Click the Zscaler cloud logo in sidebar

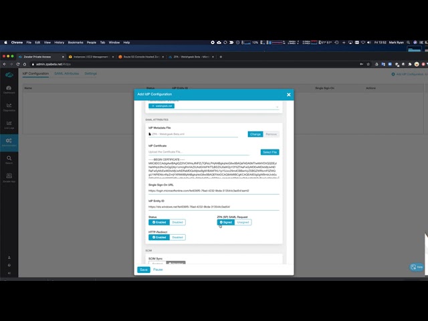pyautogui.click(x=9, y=75)
